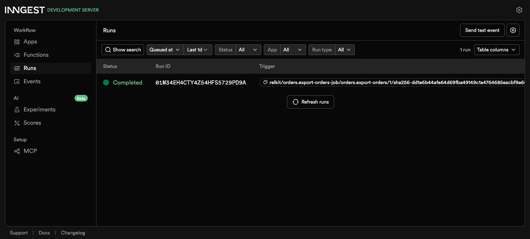Navigate to Scores

51,123
